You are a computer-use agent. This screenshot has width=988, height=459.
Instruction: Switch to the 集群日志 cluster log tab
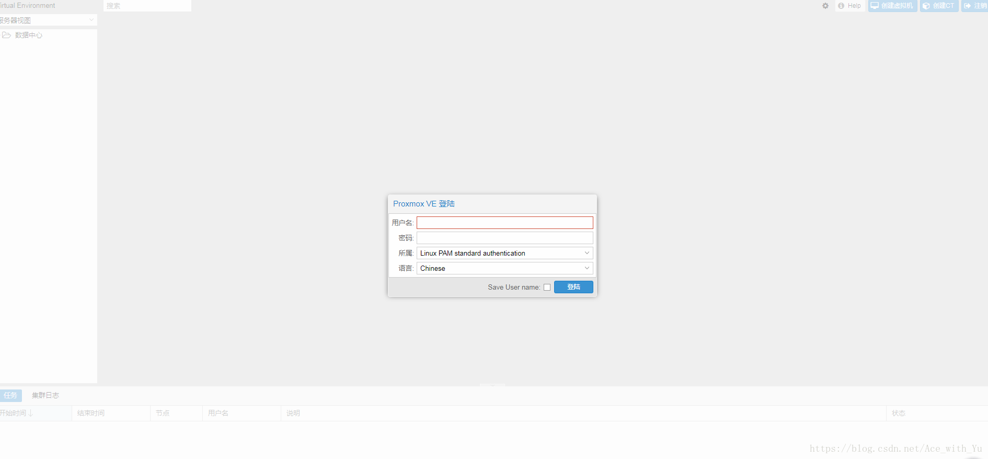[45, 395]
